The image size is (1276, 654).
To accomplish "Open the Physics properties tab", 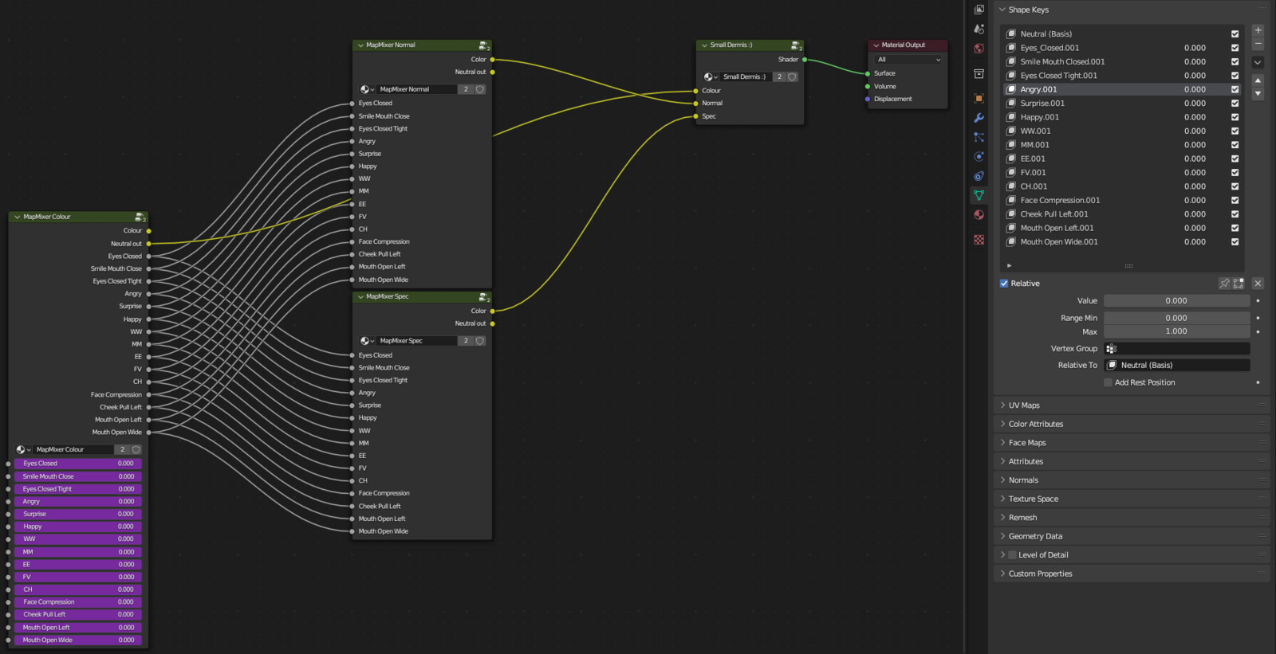I will point(979,156).
